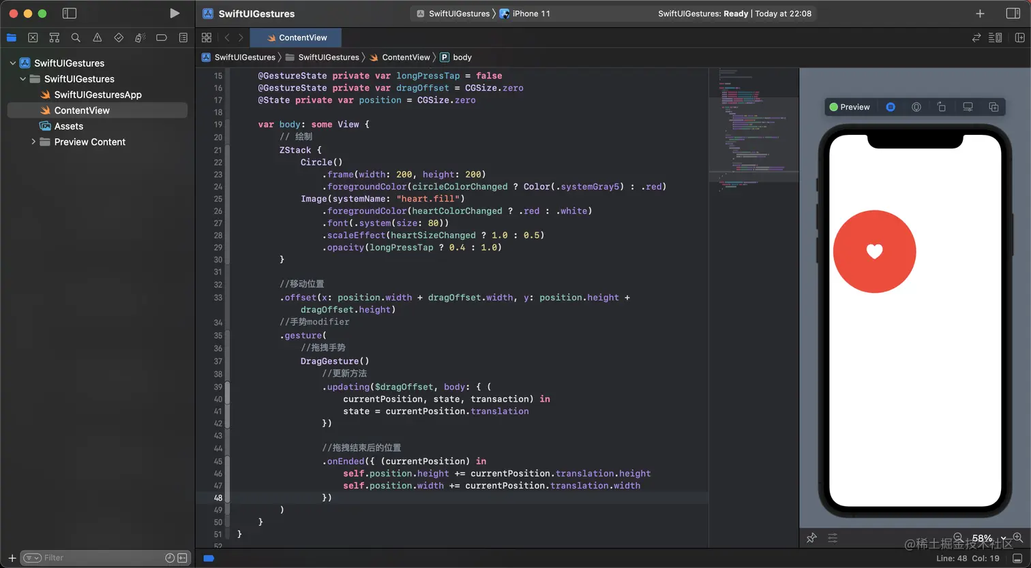Click the Run (play) button
This screenshot has height=568, width=1031.
(175, 14)
